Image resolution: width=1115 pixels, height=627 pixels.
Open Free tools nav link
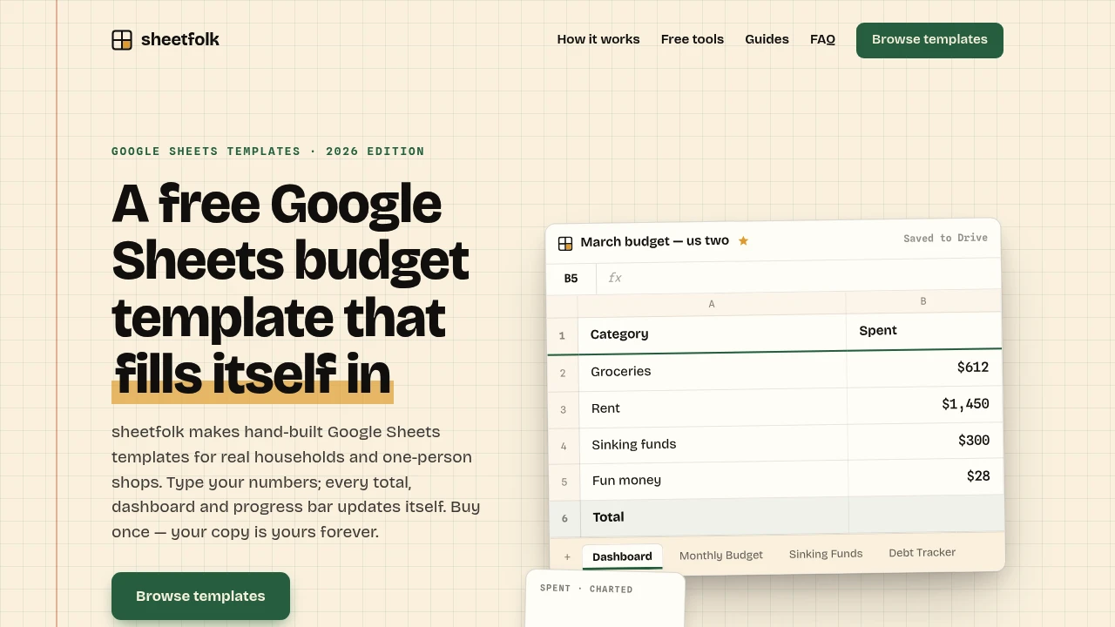click(x=693, y=39)
